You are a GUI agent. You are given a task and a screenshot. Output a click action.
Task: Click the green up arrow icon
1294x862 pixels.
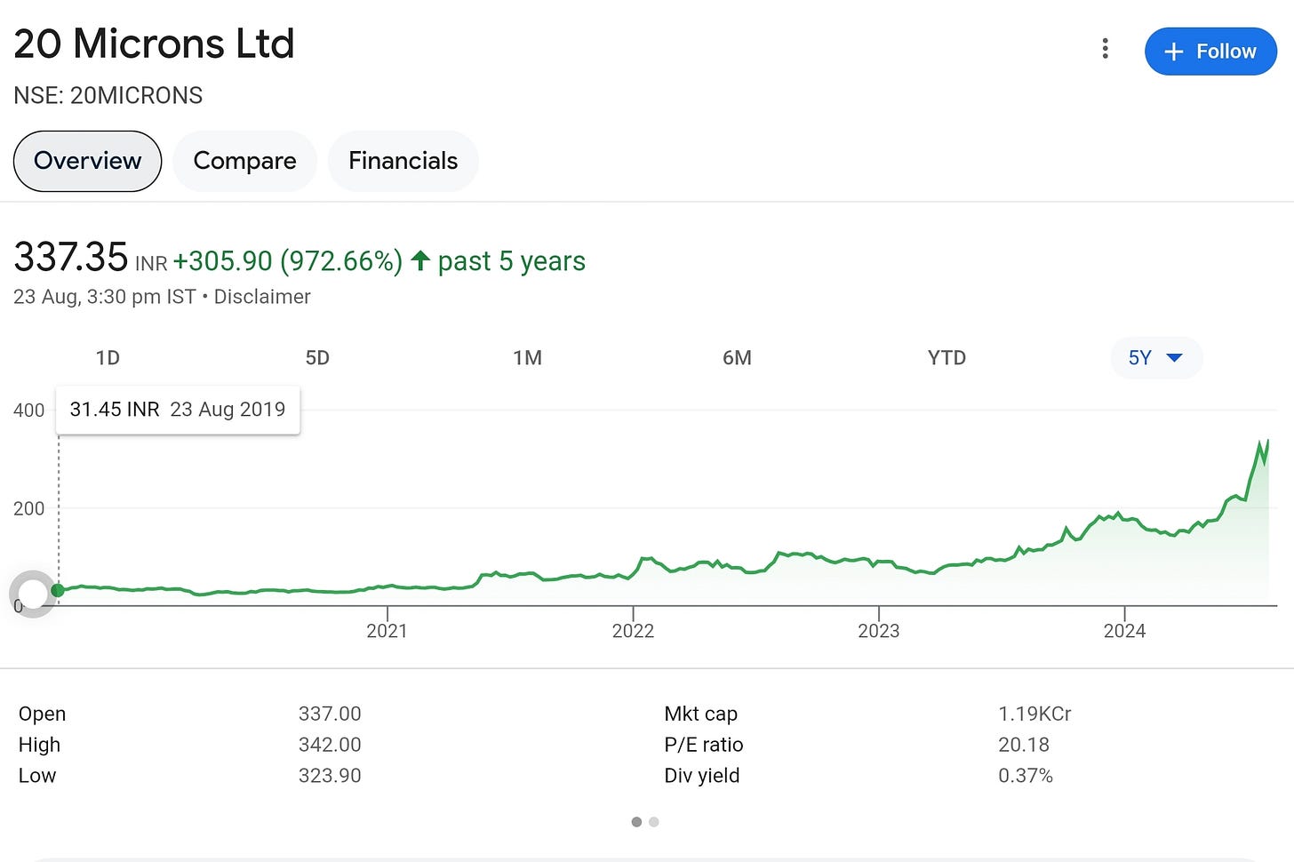(420, 260)
